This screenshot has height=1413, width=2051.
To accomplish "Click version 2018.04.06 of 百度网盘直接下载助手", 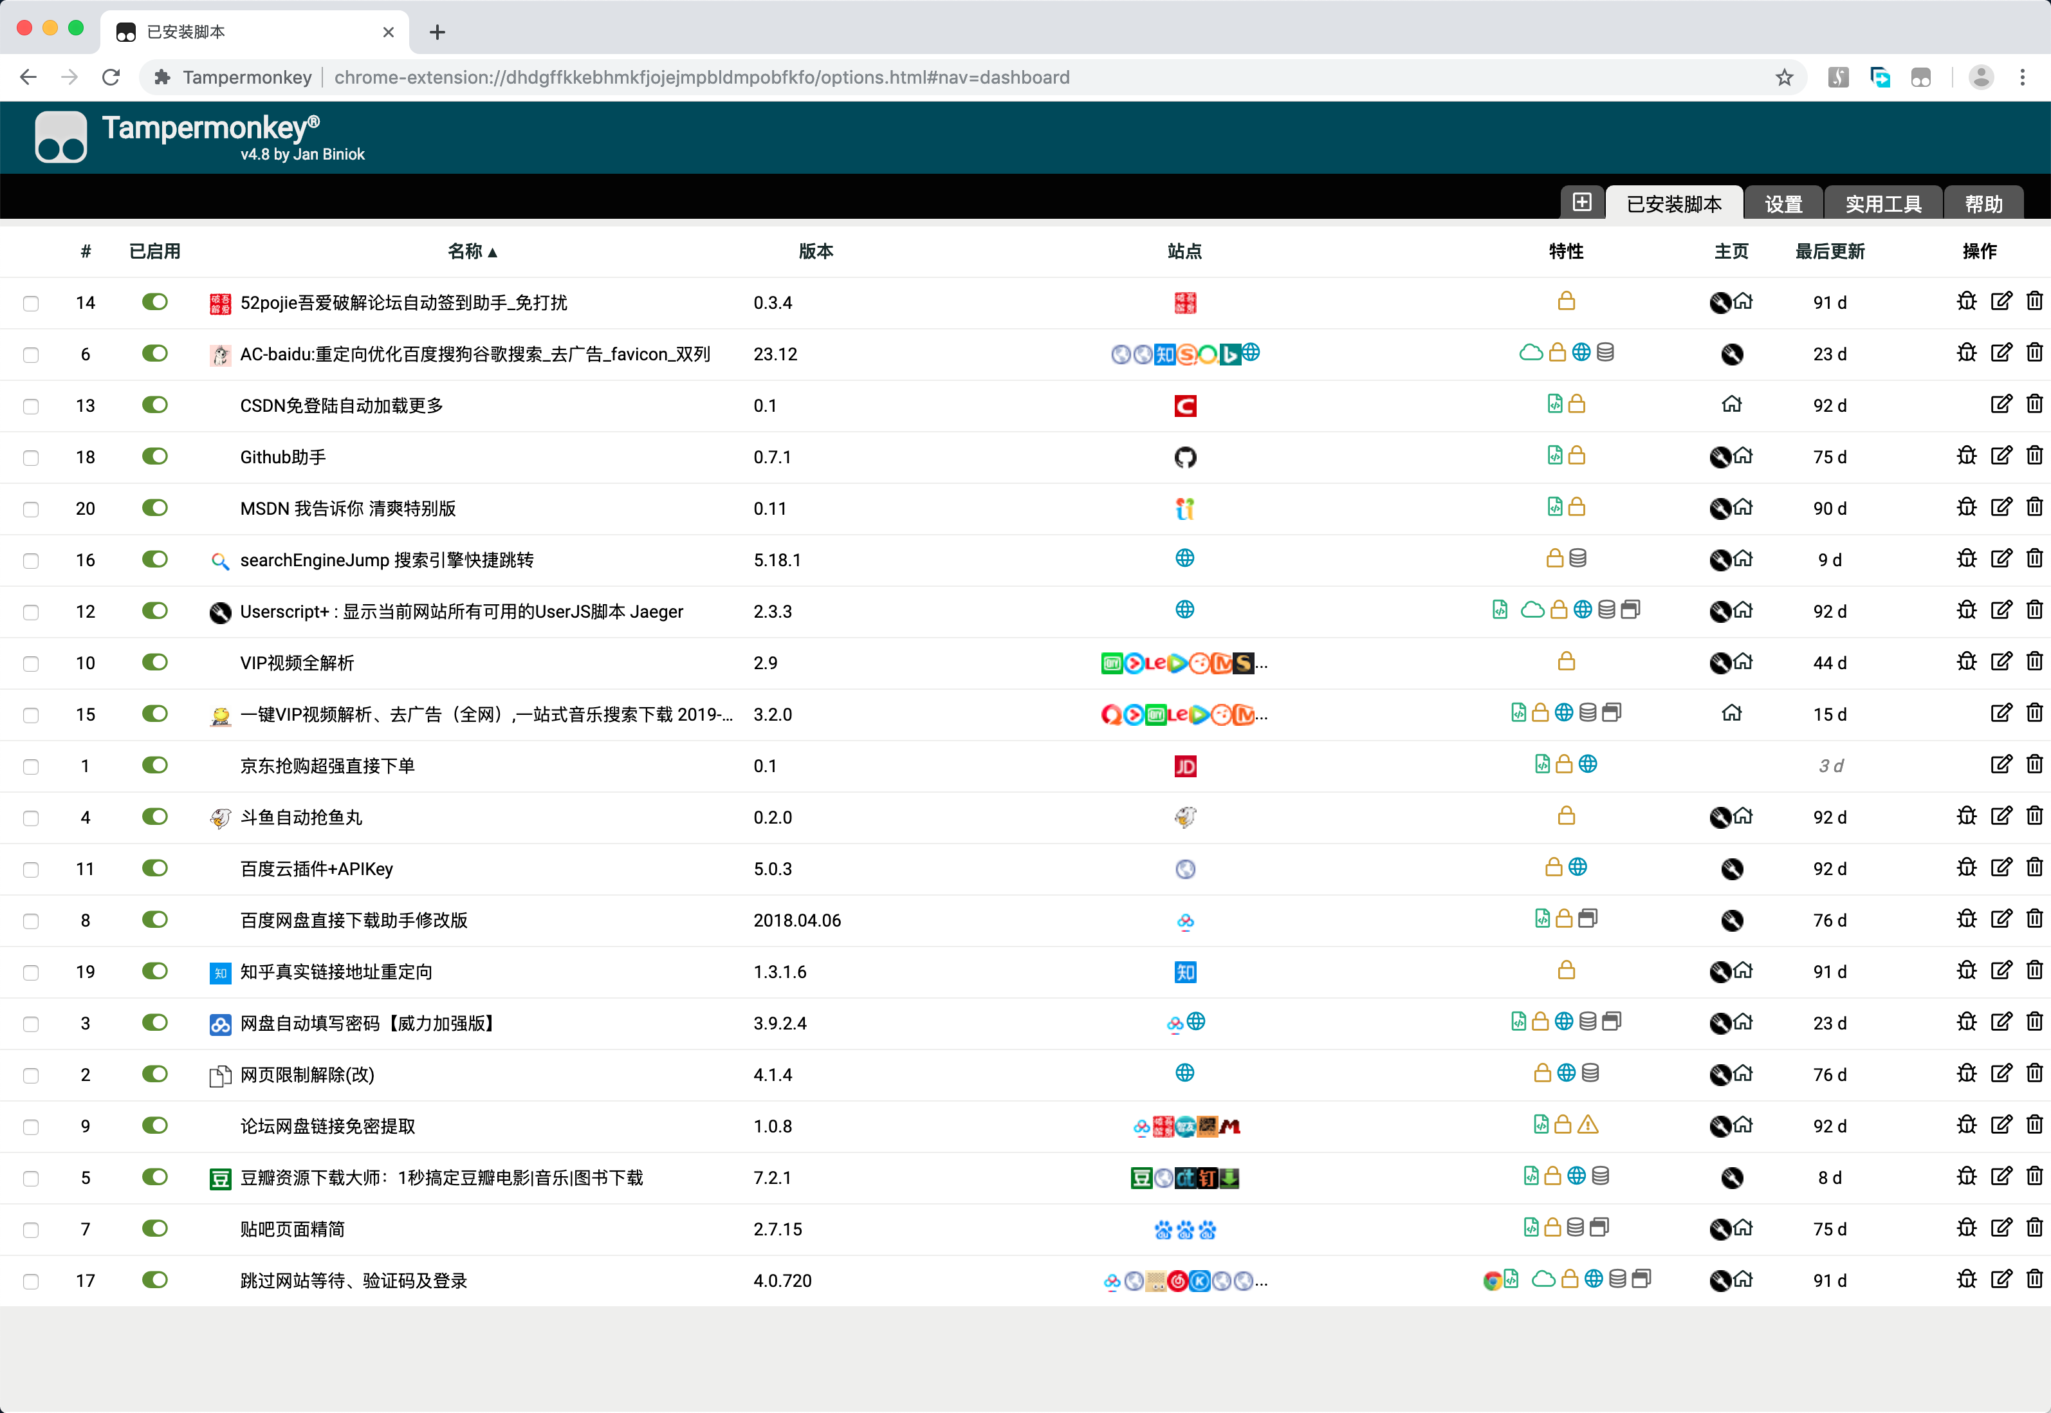I will click(x=796, y=921).
